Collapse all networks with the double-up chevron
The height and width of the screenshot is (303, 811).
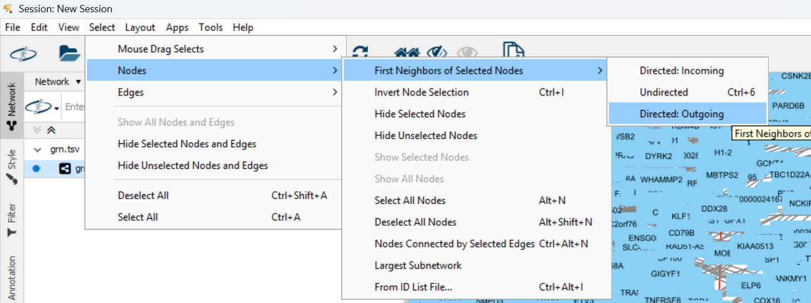(51, 130)
